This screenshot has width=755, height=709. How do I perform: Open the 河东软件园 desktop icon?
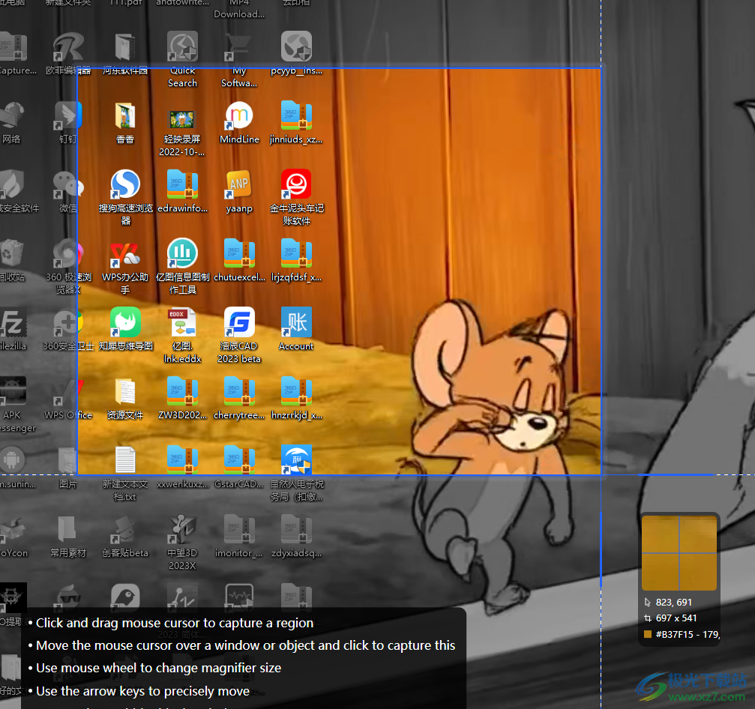point(125,47)
